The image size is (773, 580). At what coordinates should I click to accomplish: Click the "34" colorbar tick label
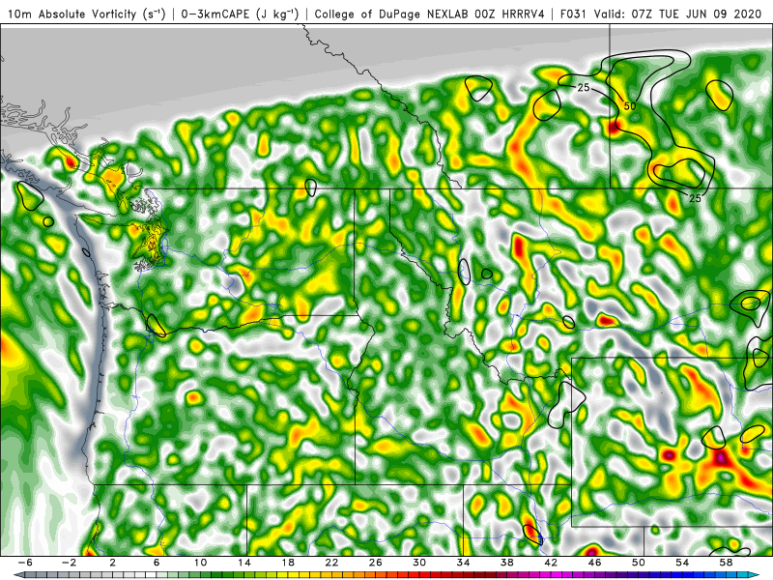[x=464, y=563]
